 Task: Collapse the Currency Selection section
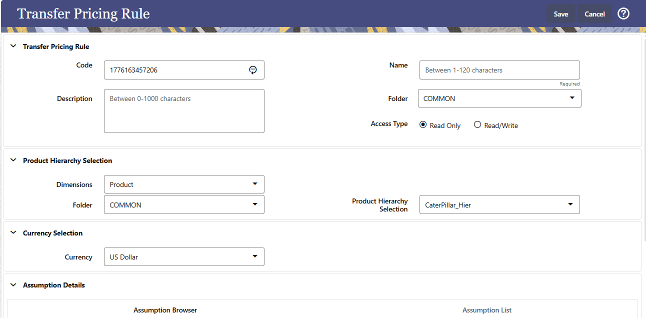click(x=13, y=233)
